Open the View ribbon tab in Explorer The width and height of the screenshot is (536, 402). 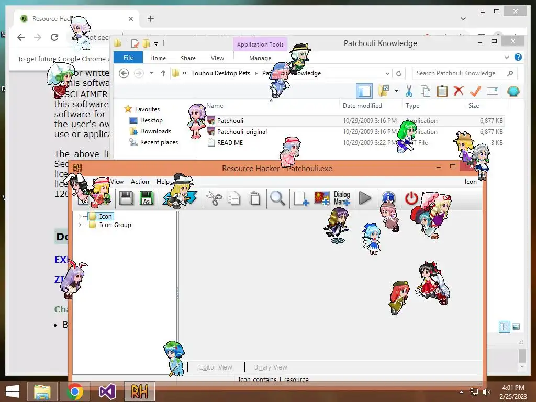(x=217, y=58)
